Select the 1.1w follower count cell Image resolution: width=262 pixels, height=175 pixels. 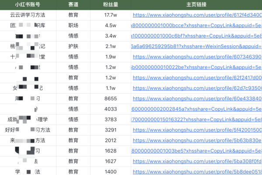coord(110,88)
